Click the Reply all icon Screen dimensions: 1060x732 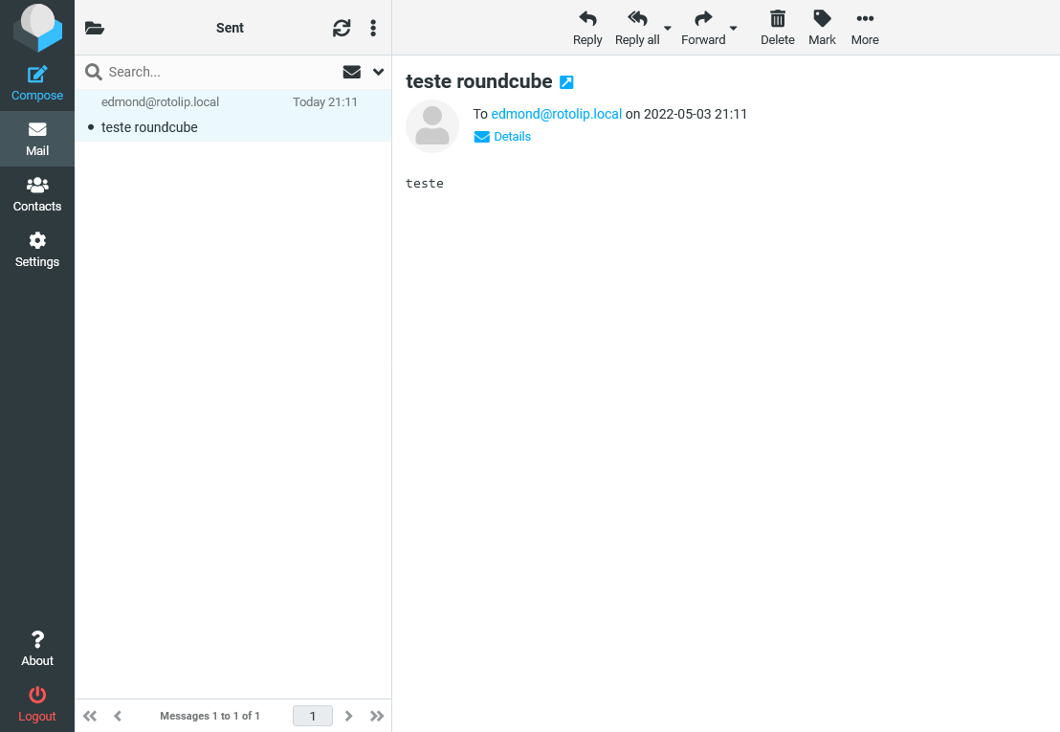(637, 19)
